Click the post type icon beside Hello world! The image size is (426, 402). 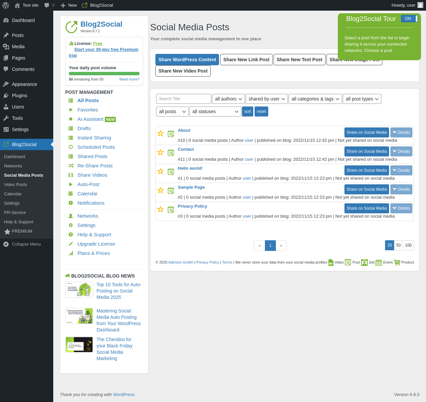click(171, 172)
